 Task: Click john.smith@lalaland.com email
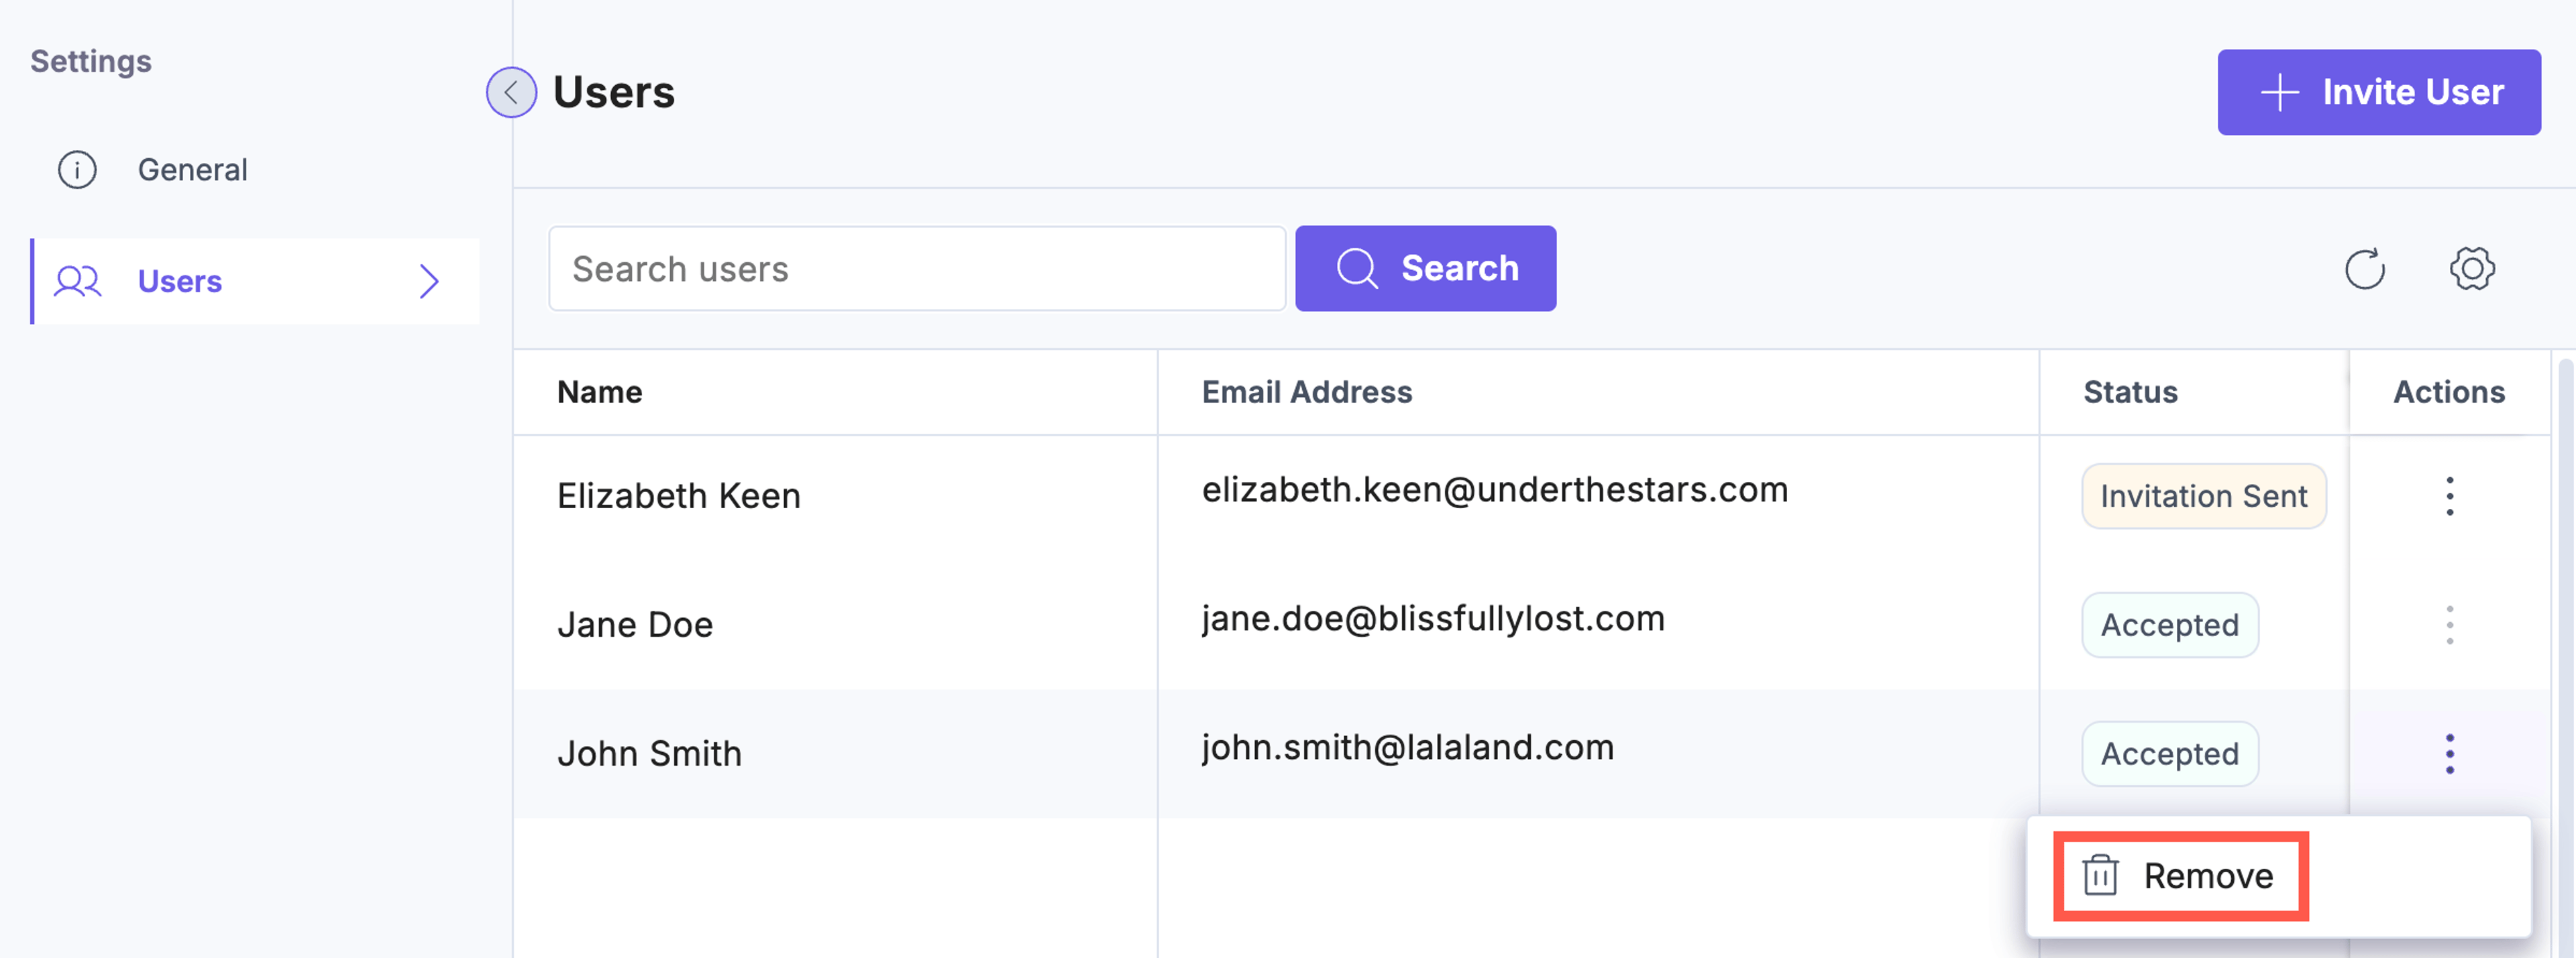(x=1408, y=748)
